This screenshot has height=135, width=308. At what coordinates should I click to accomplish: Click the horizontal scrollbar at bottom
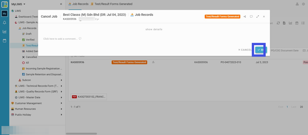click(81, 134)
